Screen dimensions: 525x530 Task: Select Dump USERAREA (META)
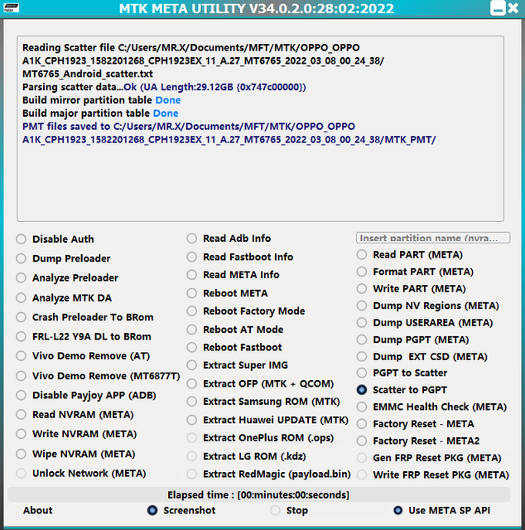[x=362, y=322]
